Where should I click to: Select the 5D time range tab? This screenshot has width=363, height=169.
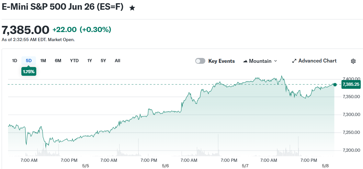(29, 61)
